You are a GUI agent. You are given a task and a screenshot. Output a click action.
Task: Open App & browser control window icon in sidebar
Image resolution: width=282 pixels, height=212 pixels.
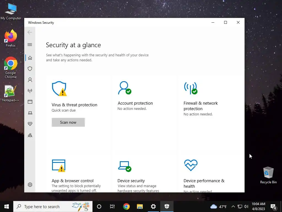[x=30, y=102]
